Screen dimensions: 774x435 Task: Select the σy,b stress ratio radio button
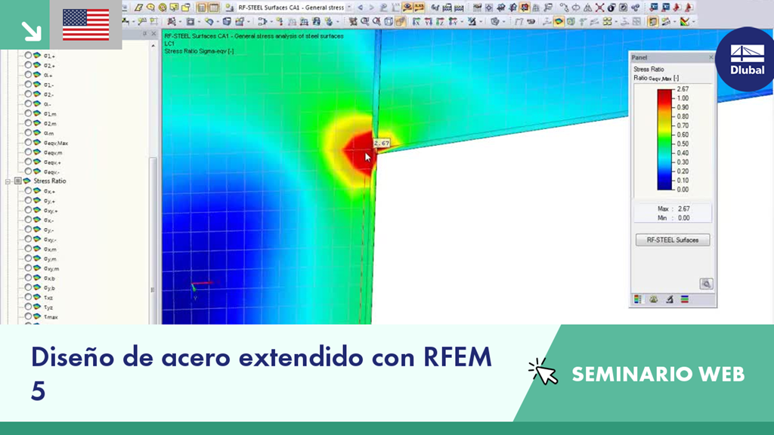pyautogui.click(x=28, y=287)
